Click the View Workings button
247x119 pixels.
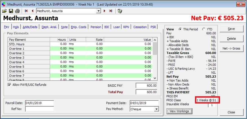[179, 111]
